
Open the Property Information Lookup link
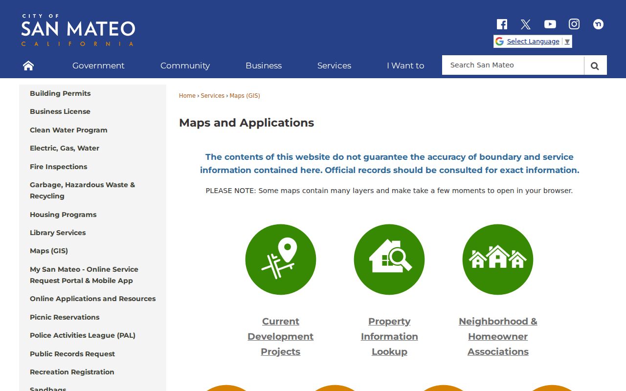tap(389, 336)
